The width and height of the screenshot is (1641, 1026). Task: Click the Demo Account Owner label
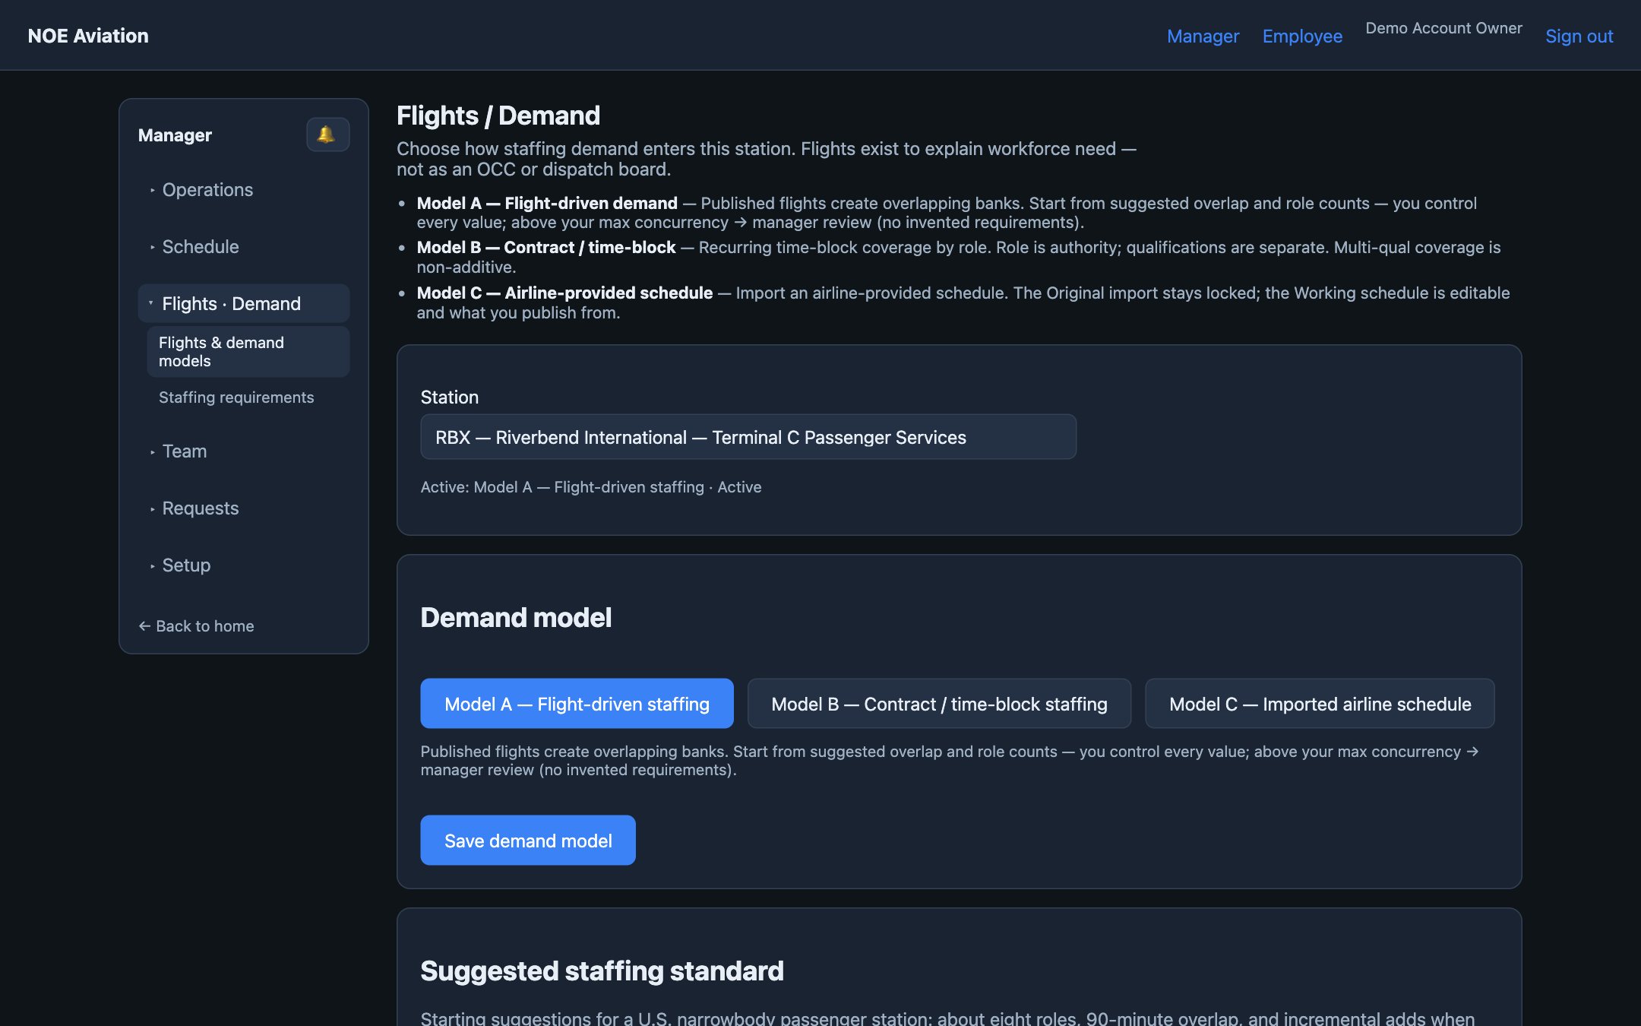pyautogui.click(x=1443, y=28)
